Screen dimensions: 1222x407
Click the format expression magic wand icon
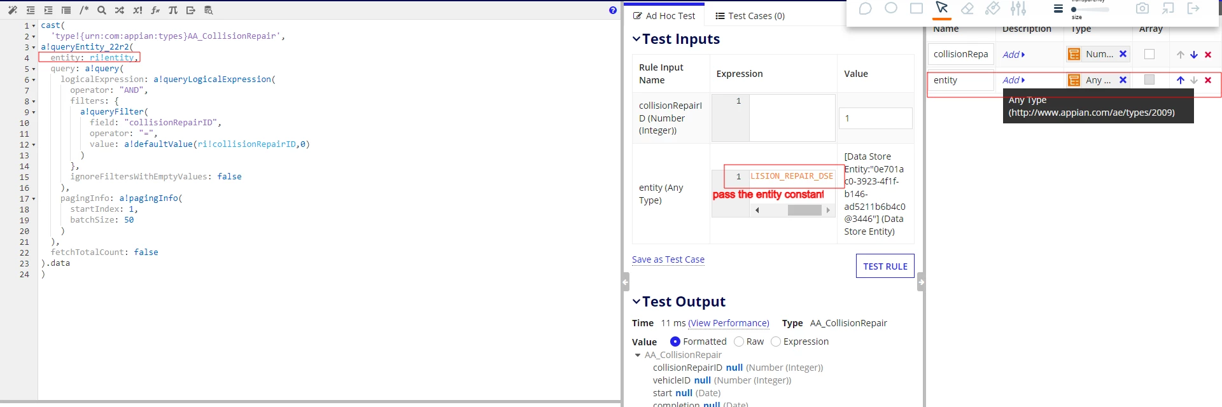(13, 10)
